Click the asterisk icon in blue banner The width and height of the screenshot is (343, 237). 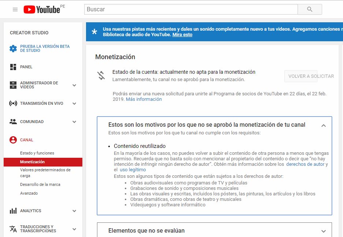(x=94, y=32)
